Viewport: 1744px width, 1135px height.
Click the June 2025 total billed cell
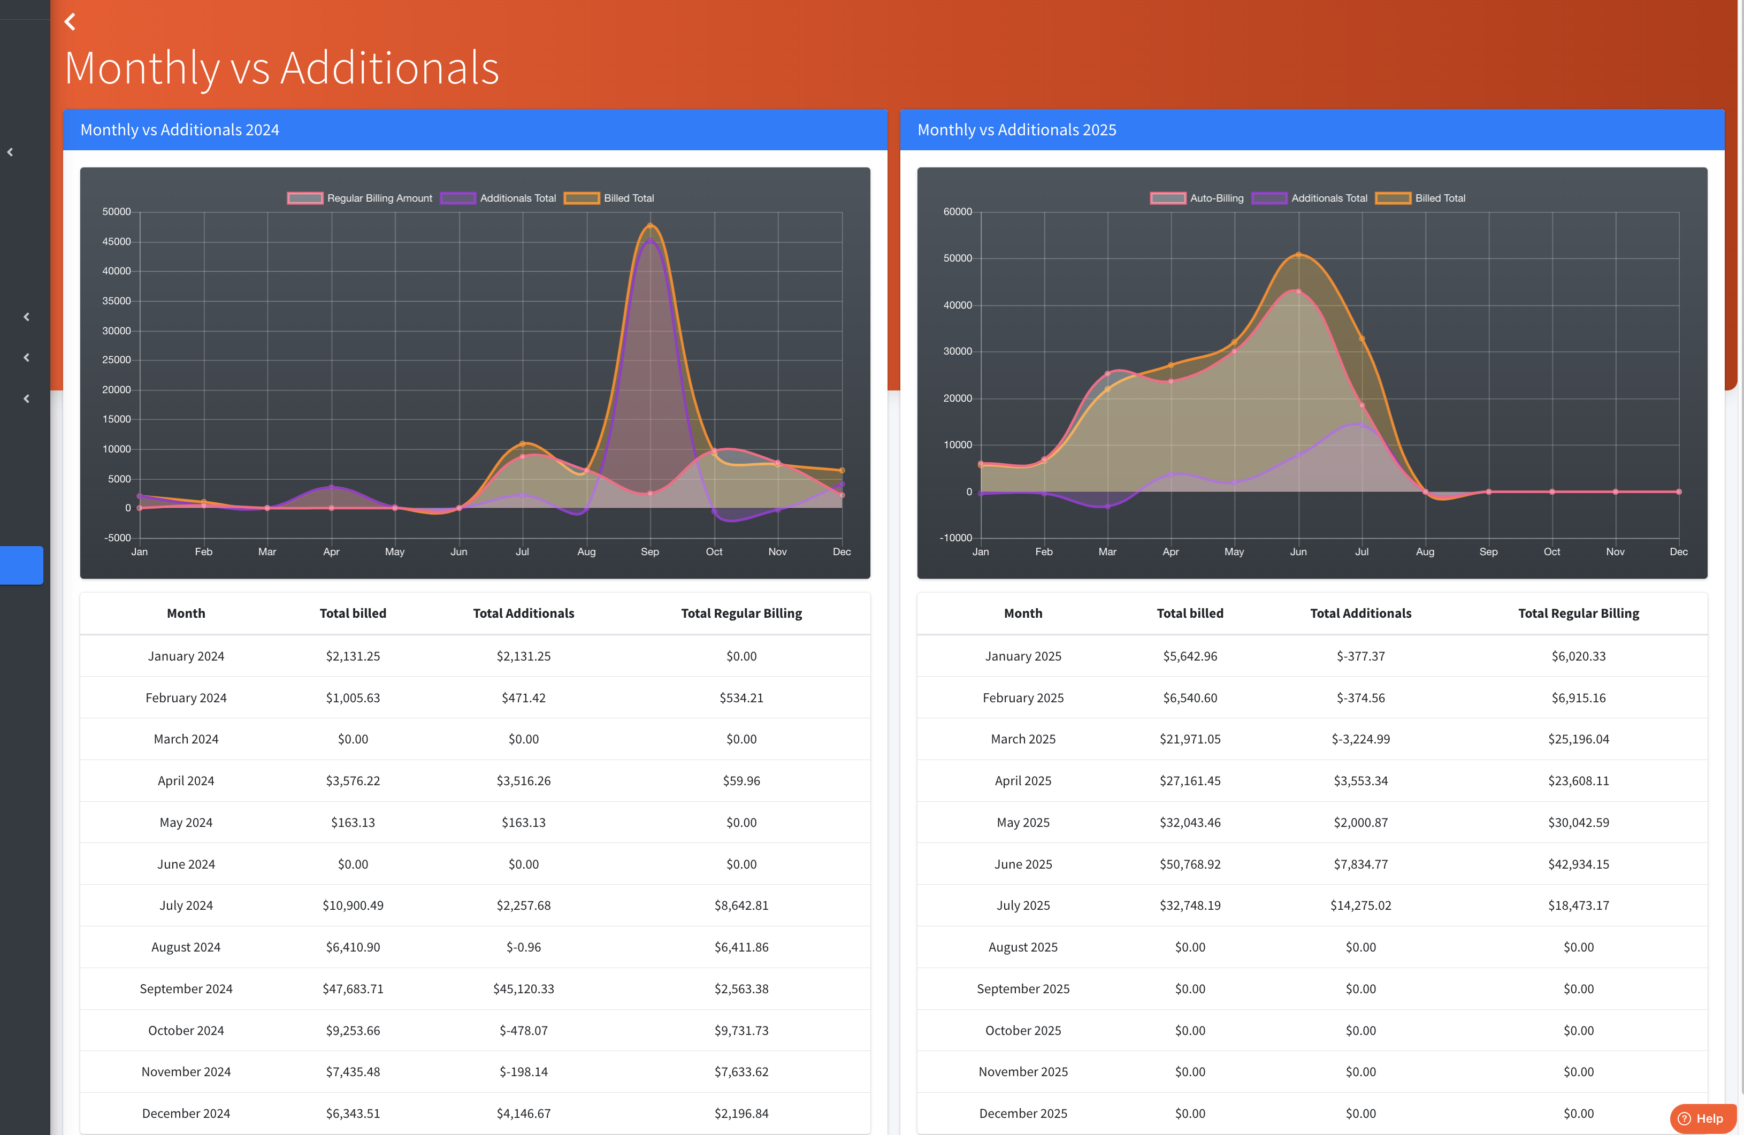click(x=1189, y=864)
